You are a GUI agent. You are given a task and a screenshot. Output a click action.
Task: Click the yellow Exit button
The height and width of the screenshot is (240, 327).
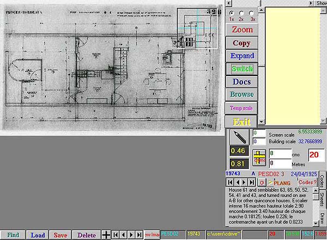(x=241, y=122)
